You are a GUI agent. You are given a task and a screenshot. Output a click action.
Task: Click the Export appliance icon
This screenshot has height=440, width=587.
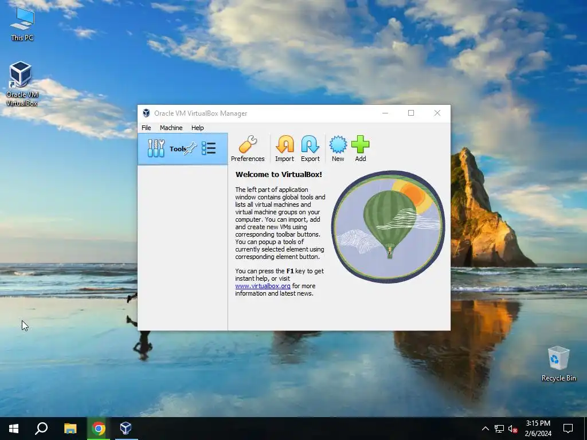pos(310,148)
